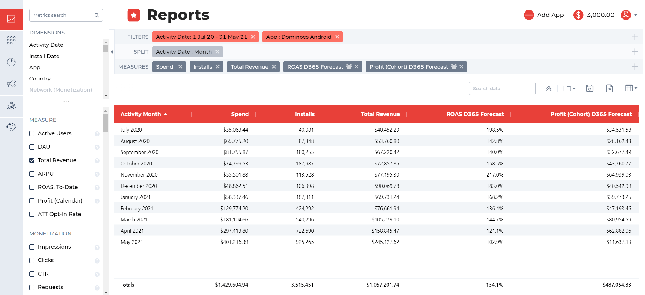Export data with the CSV icon
The height and width of the screenshot is (295, 645).
(609, 88)
